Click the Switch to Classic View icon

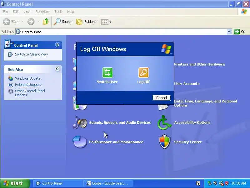(x=10, y=54)
